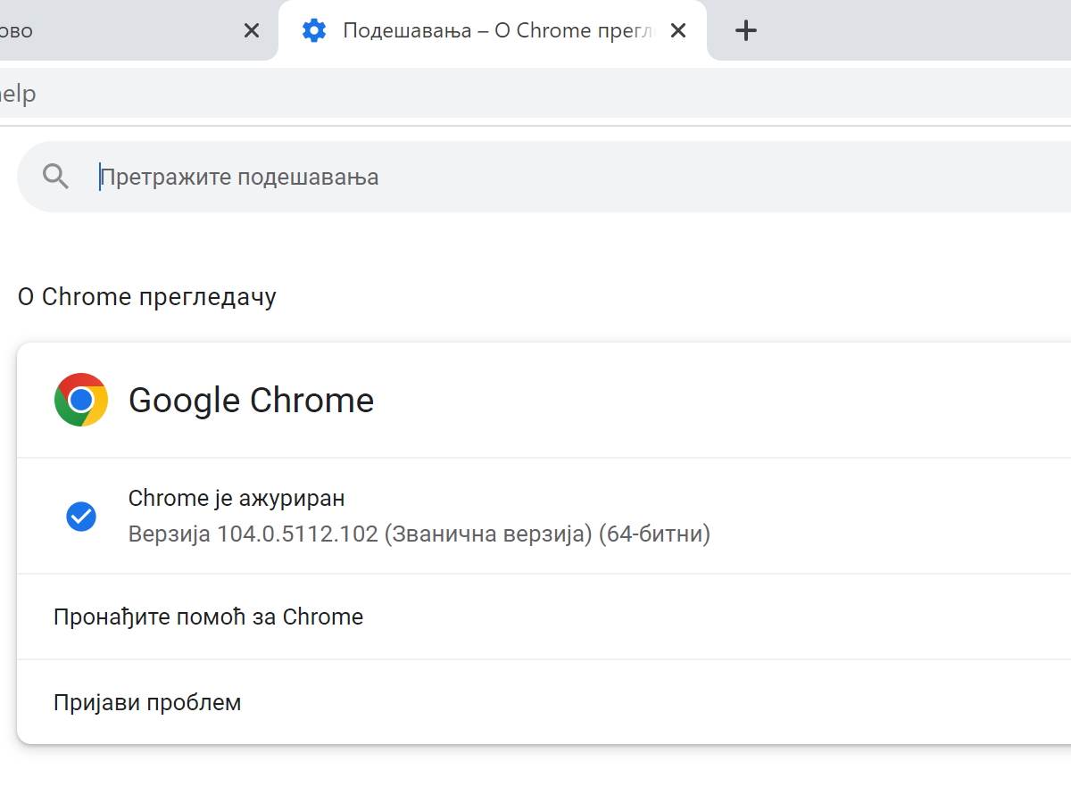The width and height of the screenshot is (1071, 803).
Task: Click the Google Chrome logo
Action: 81,400
